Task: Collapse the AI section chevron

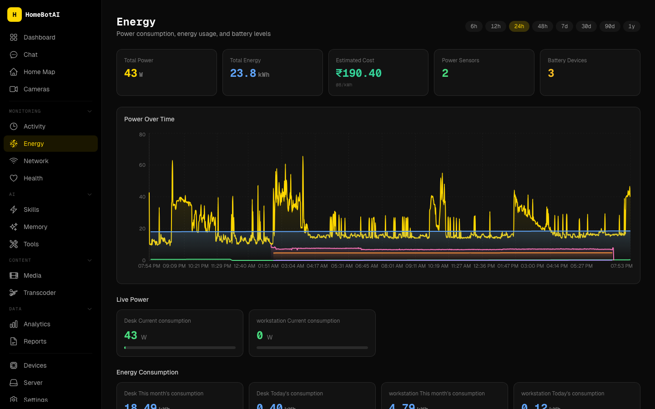Action: 90,195
